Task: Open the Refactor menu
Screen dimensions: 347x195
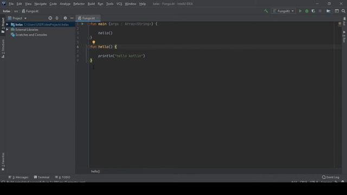Action: [x=79, y=4]
